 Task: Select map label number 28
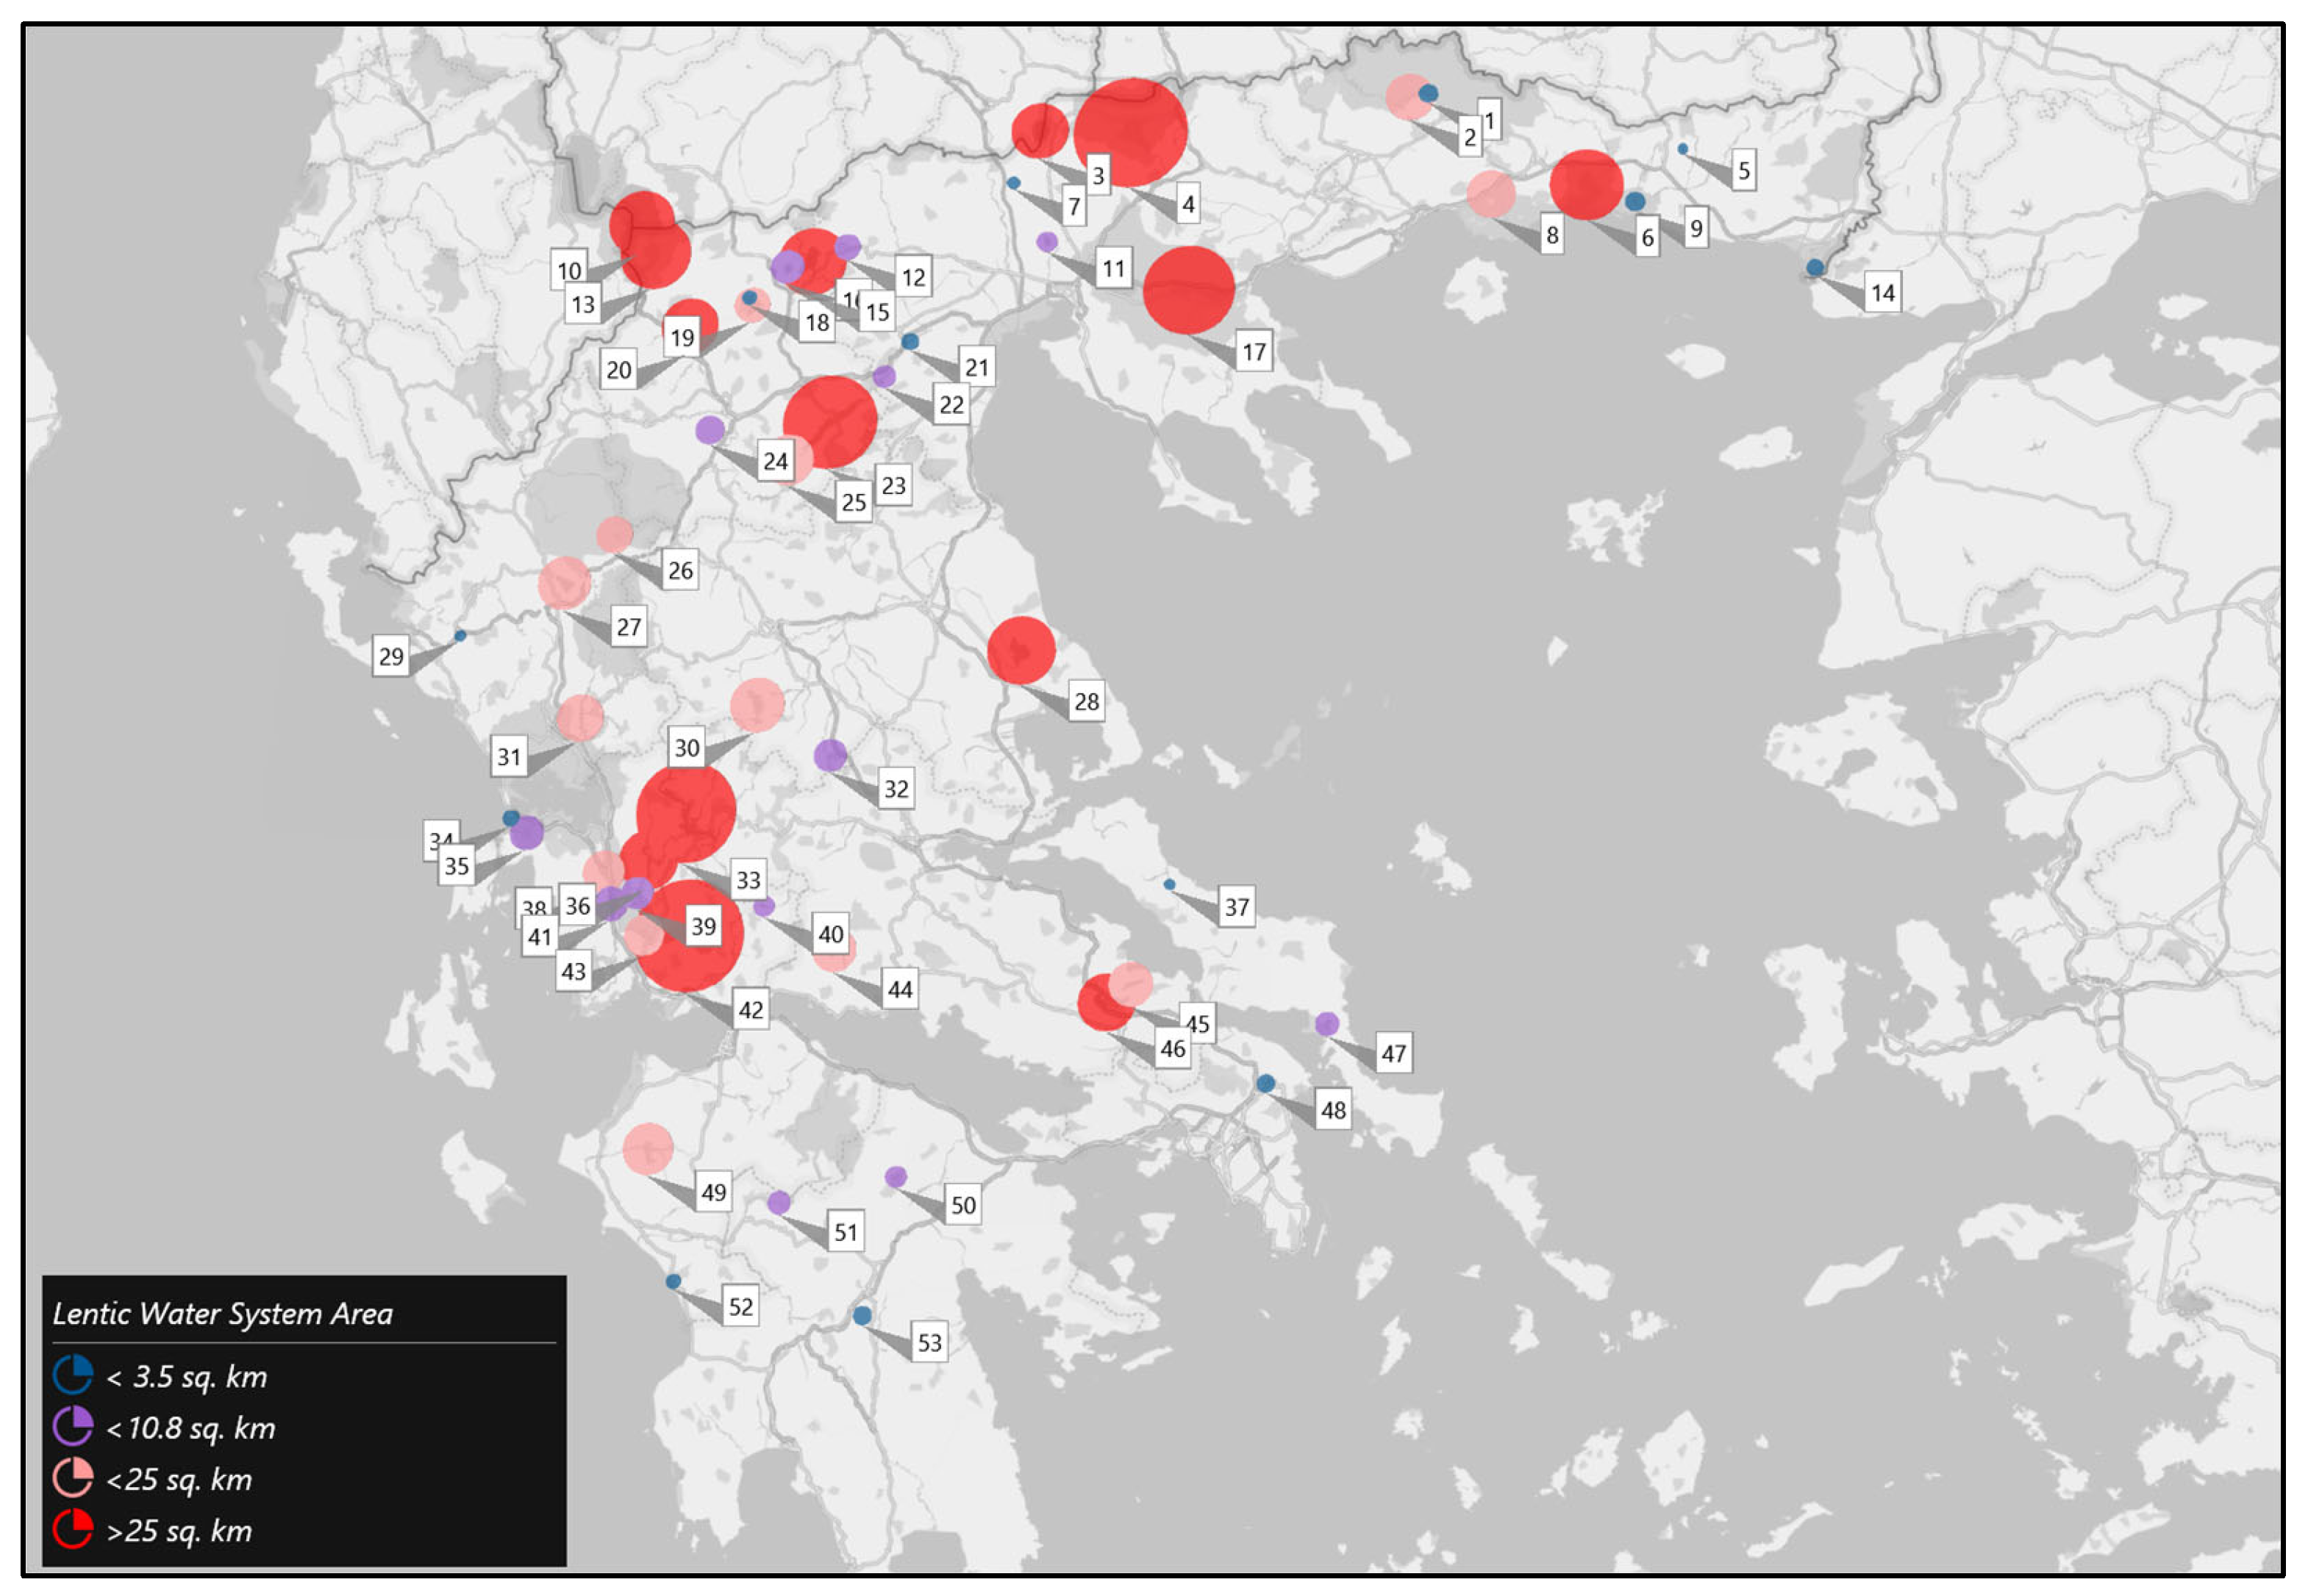tap(1086, 701)
